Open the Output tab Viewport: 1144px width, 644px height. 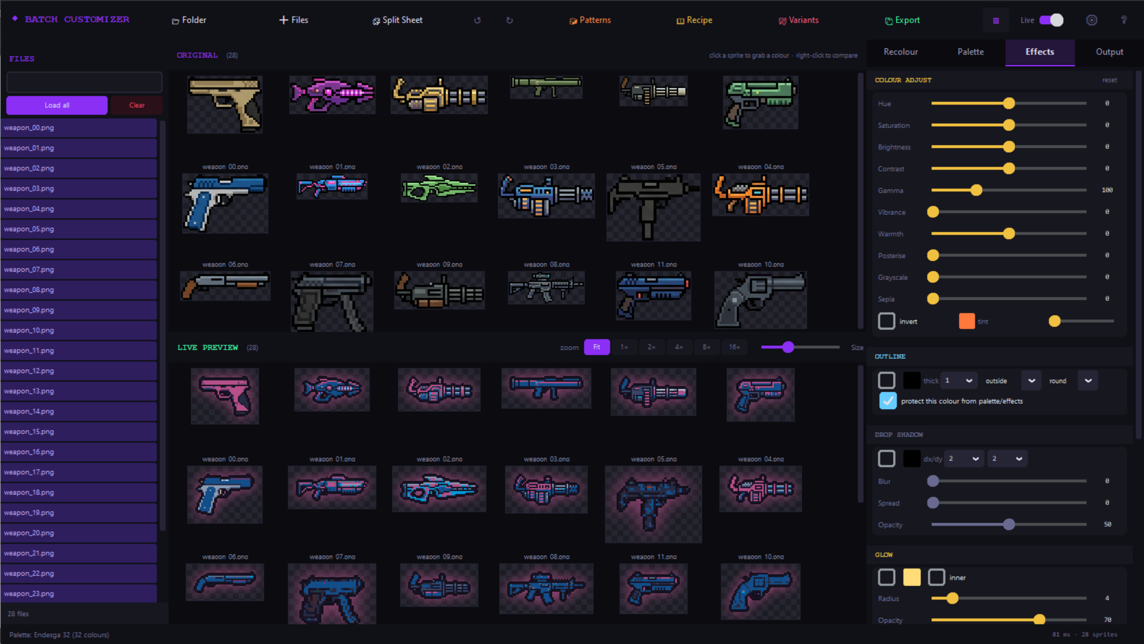pos(1109,52)
